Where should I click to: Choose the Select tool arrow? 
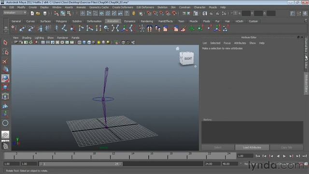(x=5, y=43)
